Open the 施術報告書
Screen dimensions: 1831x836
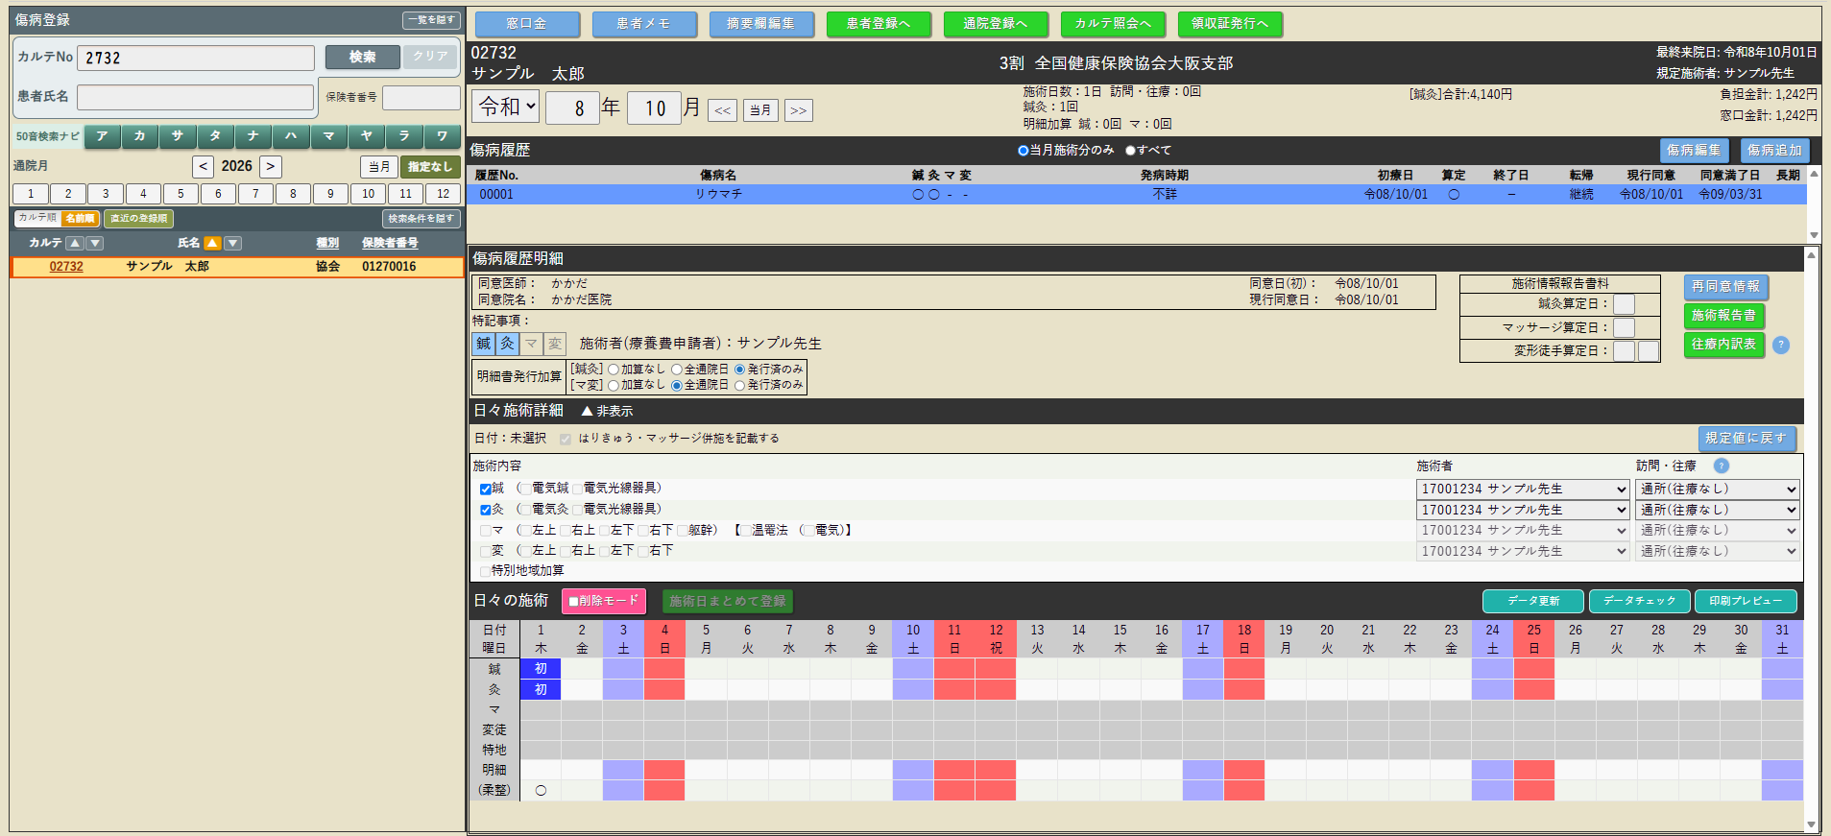click(1723, 316)
